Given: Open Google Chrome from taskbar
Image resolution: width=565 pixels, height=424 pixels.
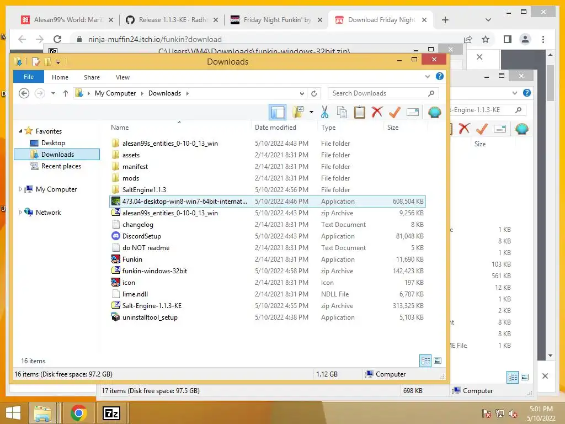Looking at the screenshot, I should pyautogui.click(x=78, y=413).
